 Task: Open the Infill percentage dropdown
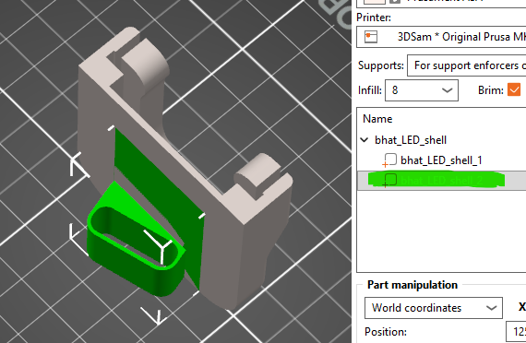(x=422, y=90)
